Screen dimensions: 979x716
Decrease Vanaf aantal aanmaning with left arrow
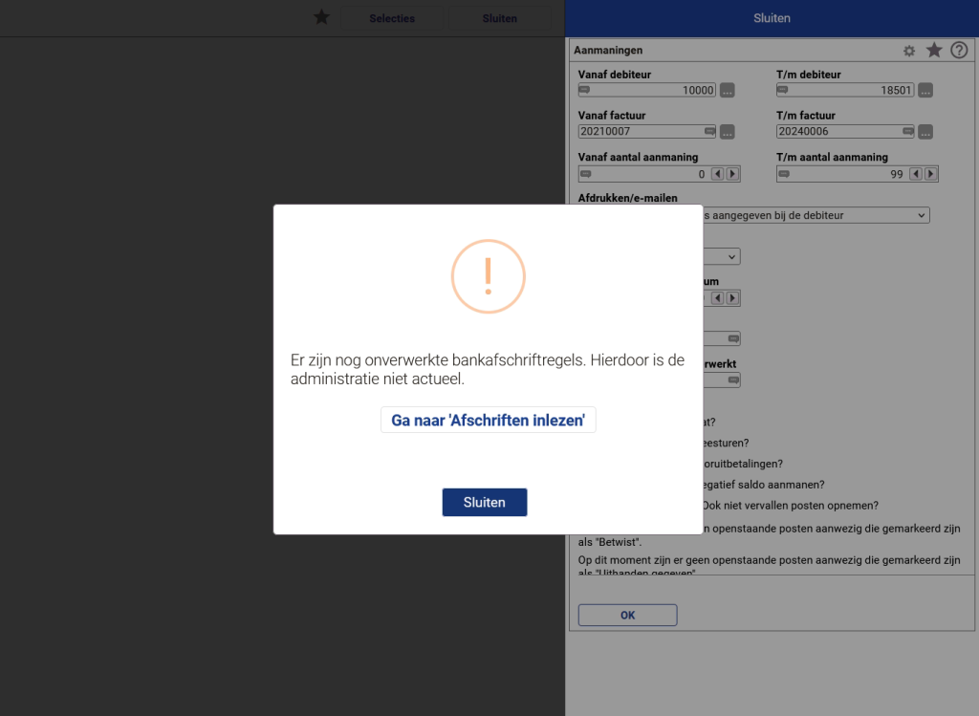pos(717,174)
